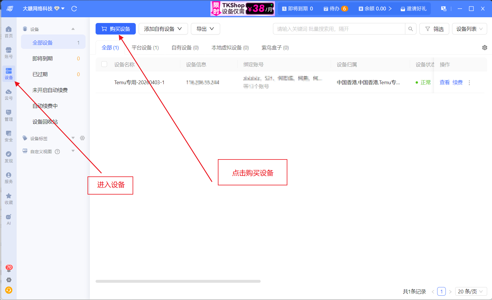Open notifications with the 70 badge
Viewport: 492px width, 300px height.
pos(9,268)
